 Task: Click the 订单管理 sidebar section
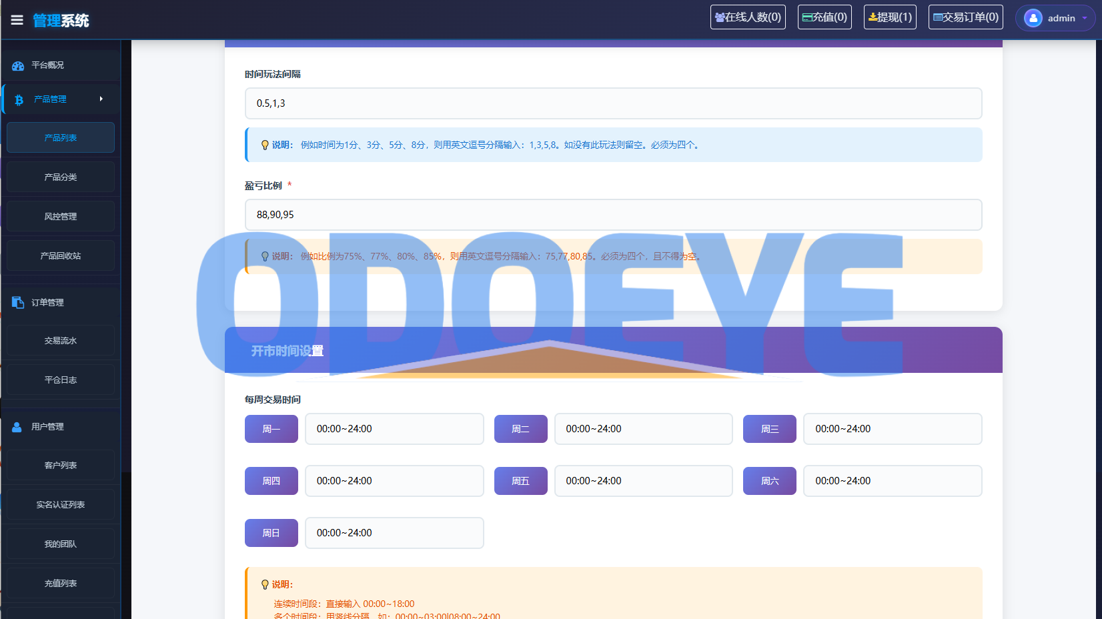coord(61,303)
